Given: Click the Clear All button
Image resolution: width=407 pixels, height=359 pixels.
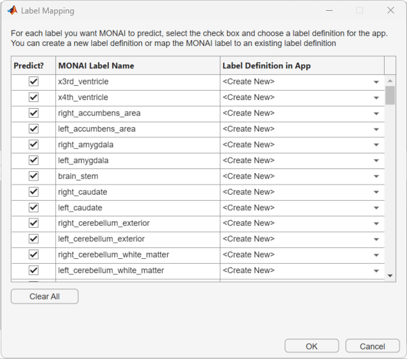Looking at the screenshot, I should [45, 296].
